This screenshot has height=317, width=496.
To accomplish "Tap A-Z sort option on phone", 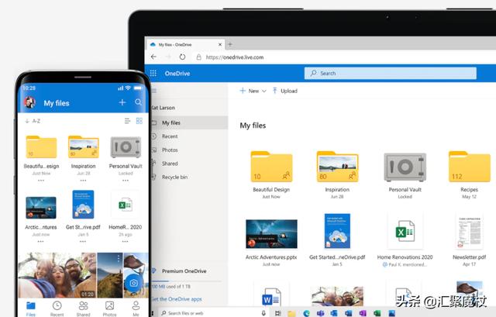I will pos(33,121).
